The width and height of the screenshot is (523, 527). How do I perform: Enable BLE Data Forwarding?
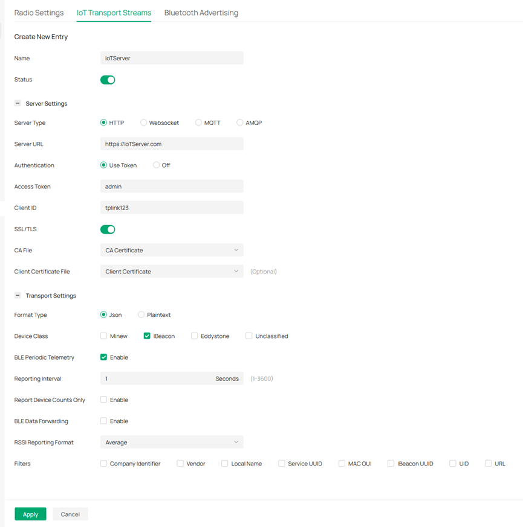103,421
